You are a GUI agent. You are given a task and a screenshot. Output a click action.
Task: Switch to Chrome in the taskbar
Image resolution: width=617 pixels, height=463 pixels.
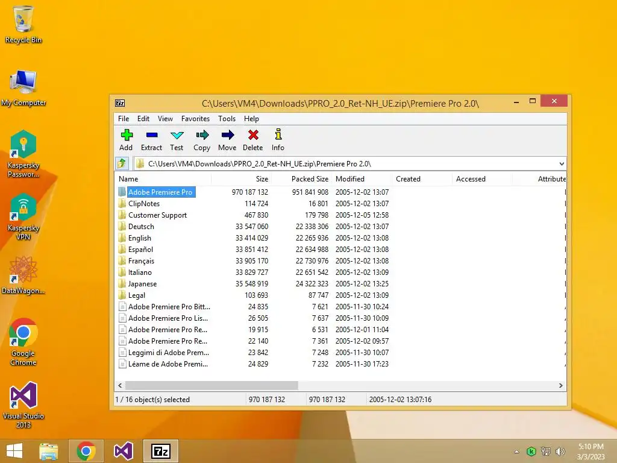pyautogui.click(x=86, y=451)
